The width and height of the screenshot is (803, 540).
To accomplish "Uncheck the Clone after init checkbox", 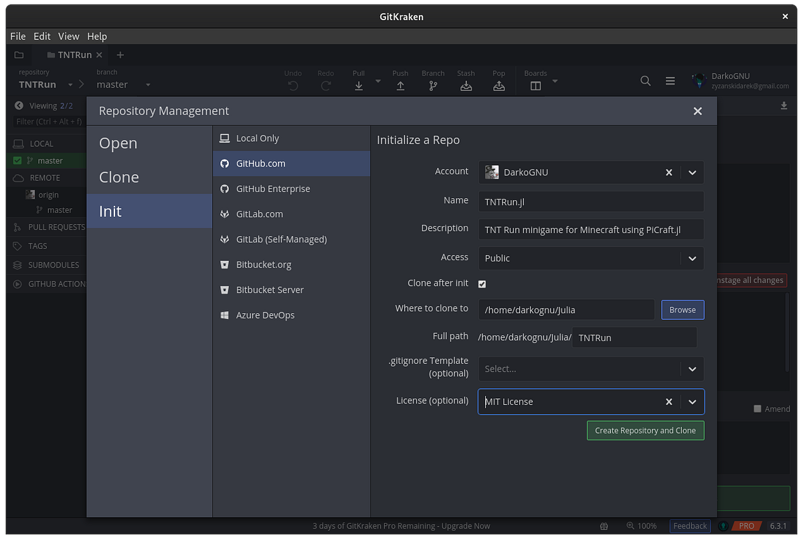I will click(x=482, y=284).
